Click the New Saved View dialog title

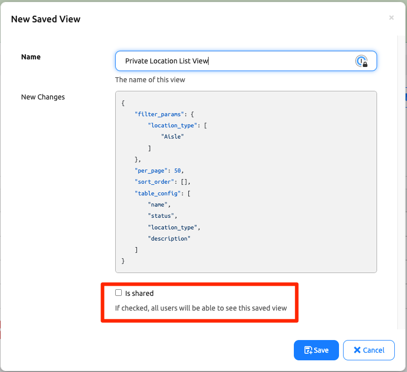pyautogui.click(x=45, y=19)
